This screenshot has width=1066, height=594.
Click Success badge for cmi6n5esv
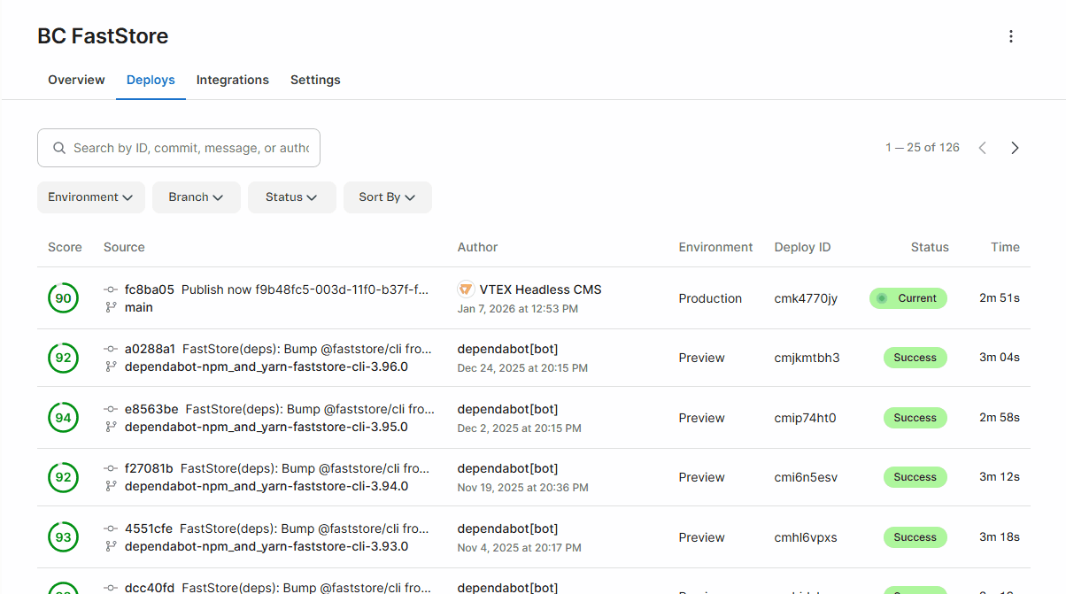[915, 477]
